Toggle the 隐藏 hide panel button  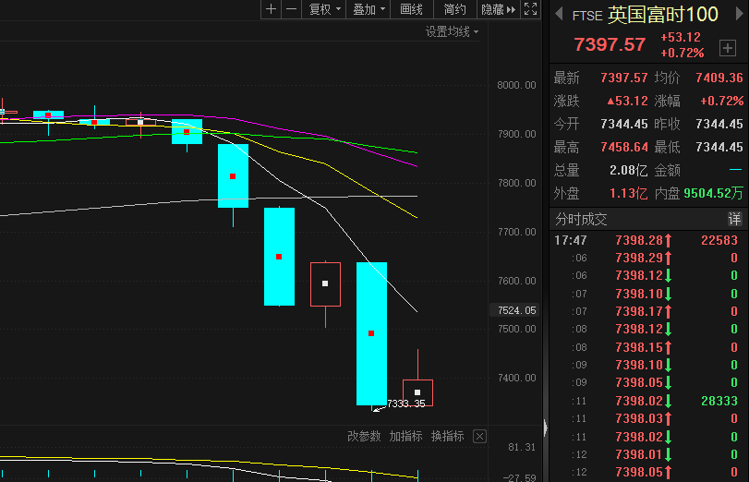click(x=498, y=9)
